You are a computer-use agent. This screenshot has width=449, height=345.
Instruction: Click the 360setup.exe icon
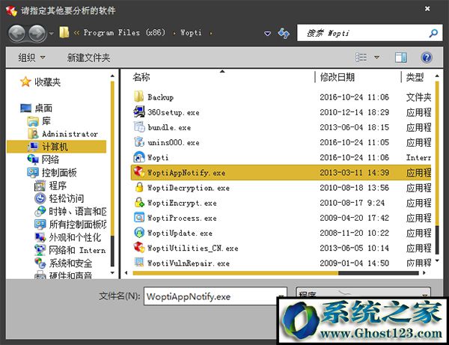(x=139, y=112)
